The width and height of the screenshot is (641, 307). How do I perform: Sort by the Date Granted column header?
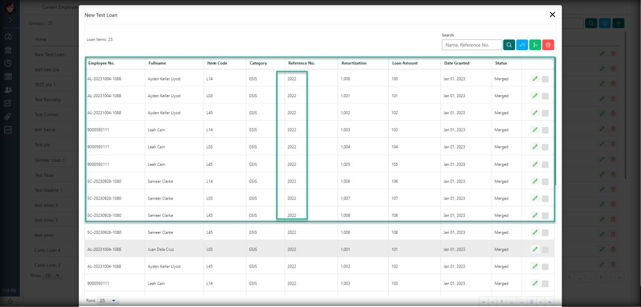point(456,63)
